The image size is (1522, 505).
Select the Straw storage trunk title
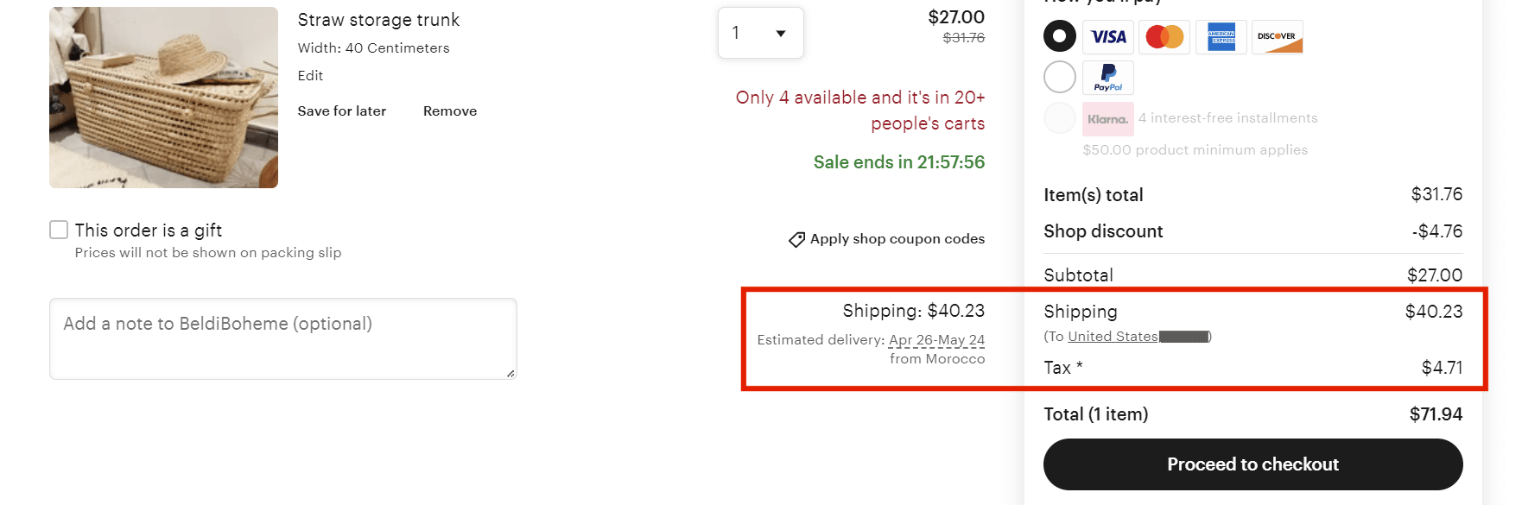coord(378,19)
